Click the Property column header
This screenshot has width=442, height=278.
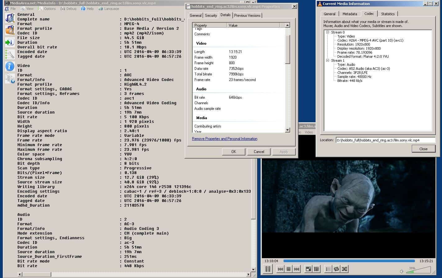pyautogui.click(x=210, y=25)
